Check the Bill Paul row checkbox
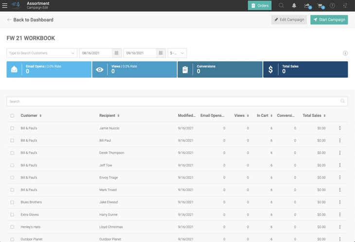355x242 pixels. coord(12,141)
